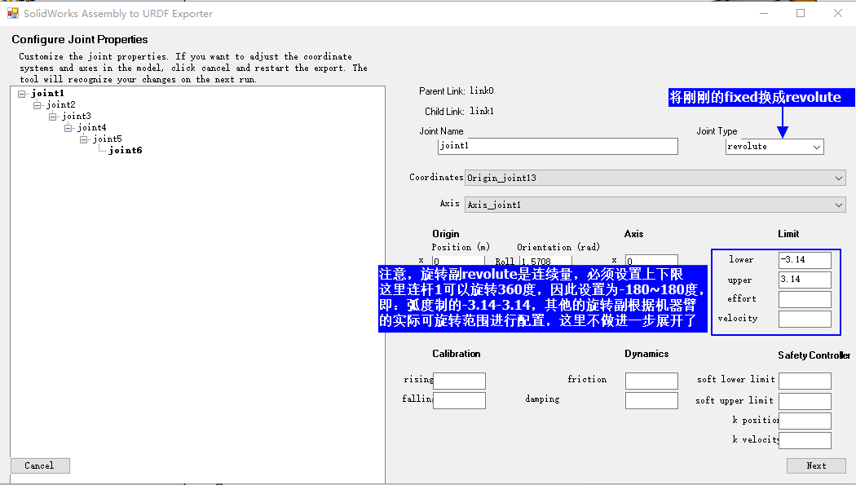
Task: Open the Axis dropdown Axis_joint1
Action: pyautogui.click(x=655, y=205)
